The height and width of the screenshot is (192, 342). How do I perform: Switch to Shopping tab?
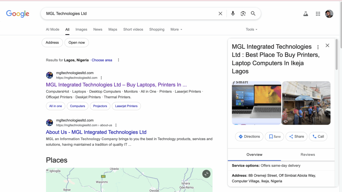[157, 29]
